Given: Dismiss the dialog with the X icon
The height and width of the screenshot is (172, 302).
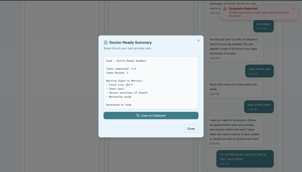Looking at the screenshot, I should pos(198,40).
